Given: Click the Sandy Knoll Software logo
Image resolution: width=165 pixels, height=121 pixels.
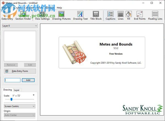Looking at the screenshot, I should pyautogui.click(x=142, y=109).
